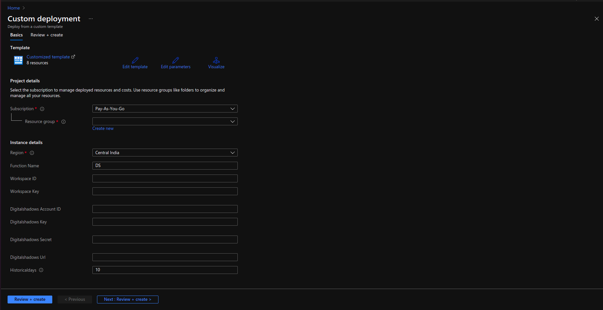603x310 pixels.
Task: Click the Visualize label
Action: (216, 67)
